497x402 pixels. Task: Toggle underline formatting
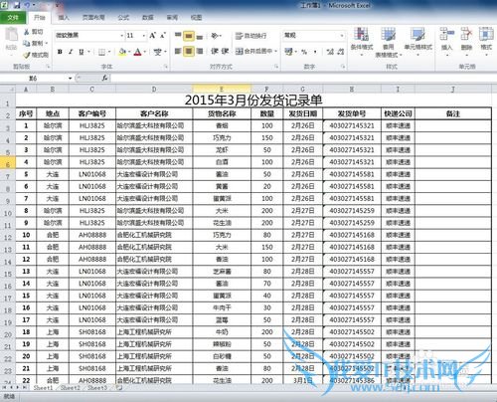coord(82,52)
